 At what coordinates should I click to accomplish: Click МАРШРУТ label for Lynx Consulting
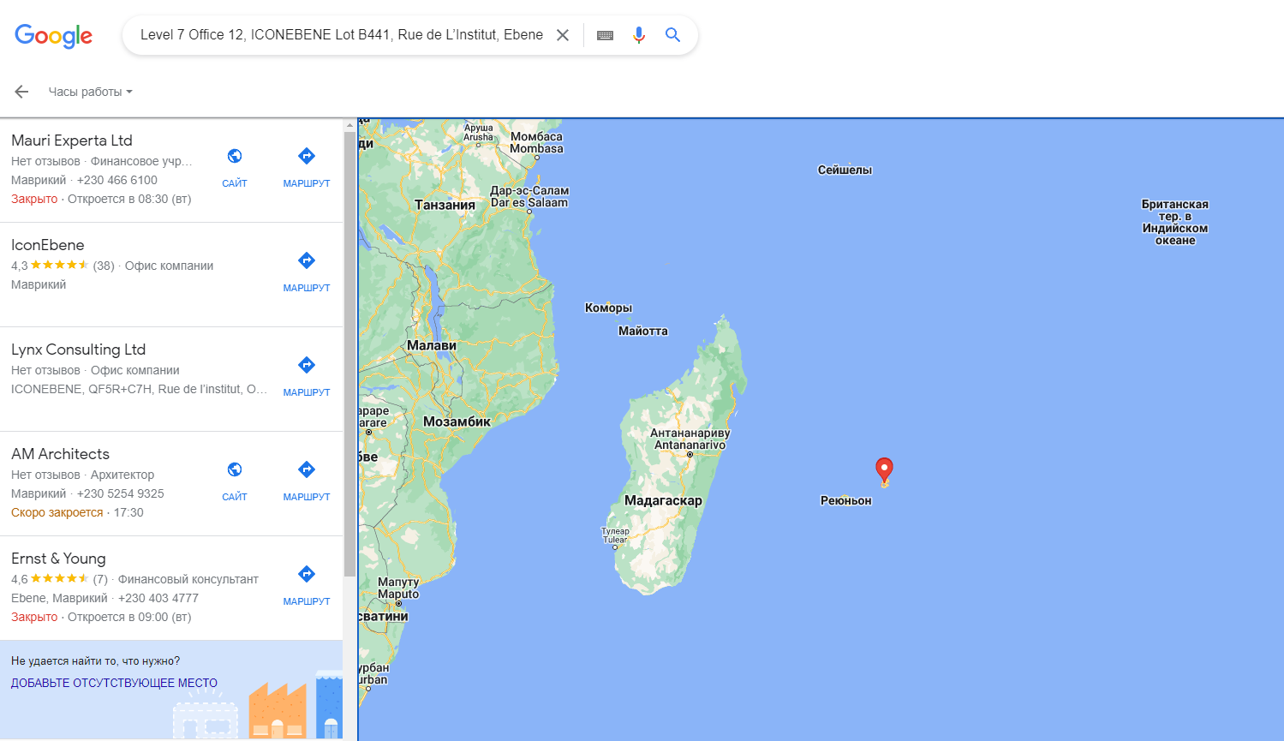307,392
